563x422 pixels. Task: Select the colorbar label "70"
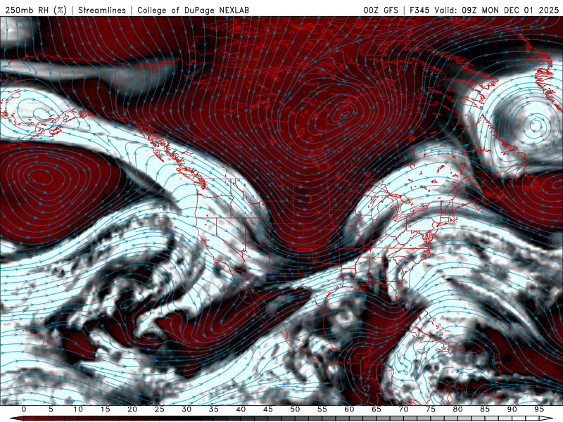pyautogui.click(x=403, y=409)
